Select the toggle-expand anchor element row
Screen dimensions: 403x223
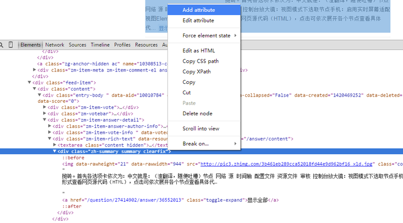point(170,200)
